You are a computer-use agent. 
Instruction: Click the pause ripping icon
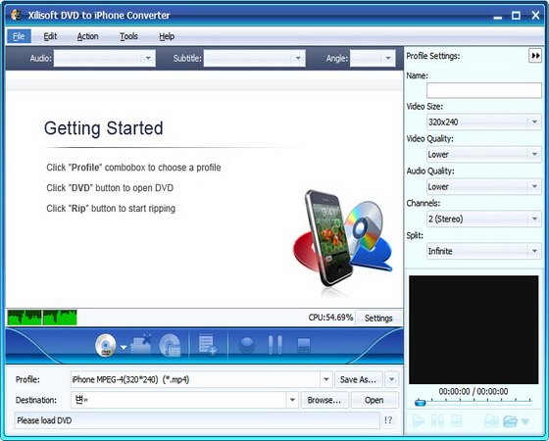pos(274,345)
